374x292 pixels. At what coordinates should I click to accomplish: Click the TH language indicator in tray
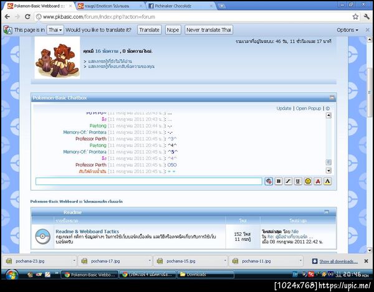coord(295,275)
